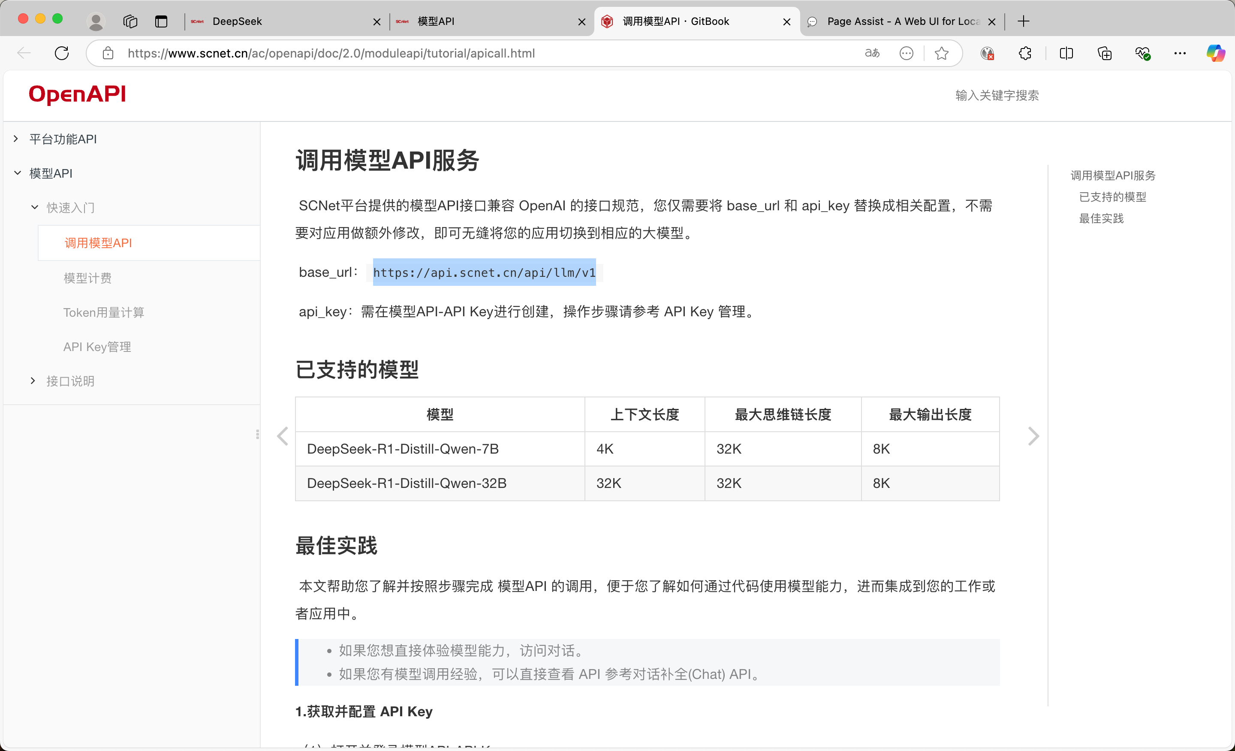Screen dimensions: 1235x751
Task: Open the translate page icon
Action: pyautogui.click(x=872, y=53)
